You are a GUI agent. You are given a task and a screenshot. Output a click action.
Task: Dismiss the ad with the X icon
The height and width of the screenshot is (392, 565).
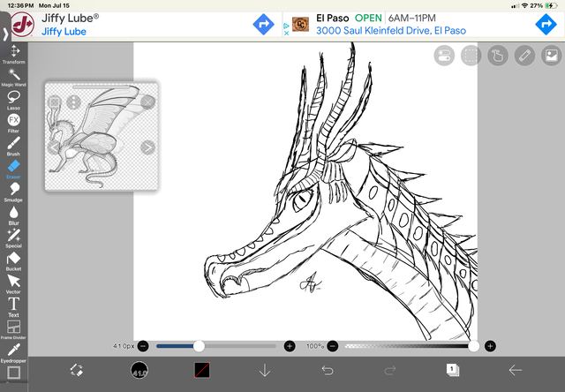[x=286, y=33]
